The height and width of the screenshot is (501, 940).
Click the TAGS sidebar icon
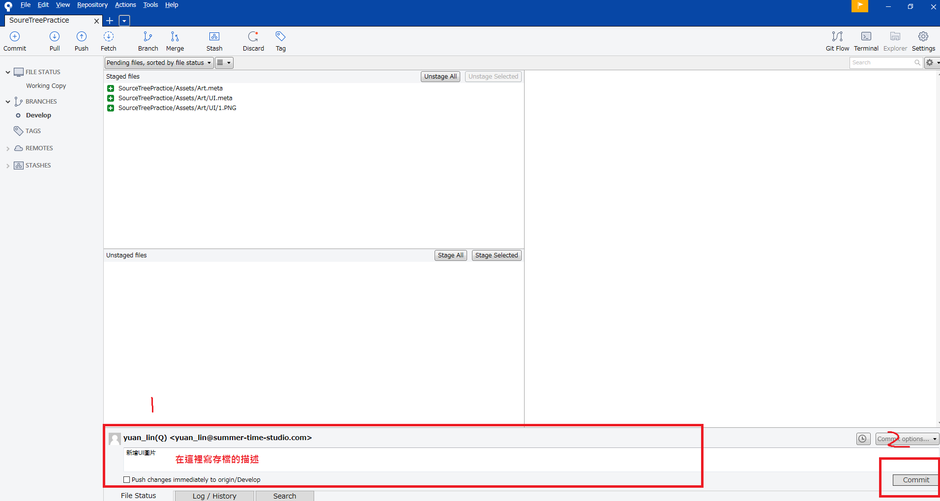click(x=19, y=131)
